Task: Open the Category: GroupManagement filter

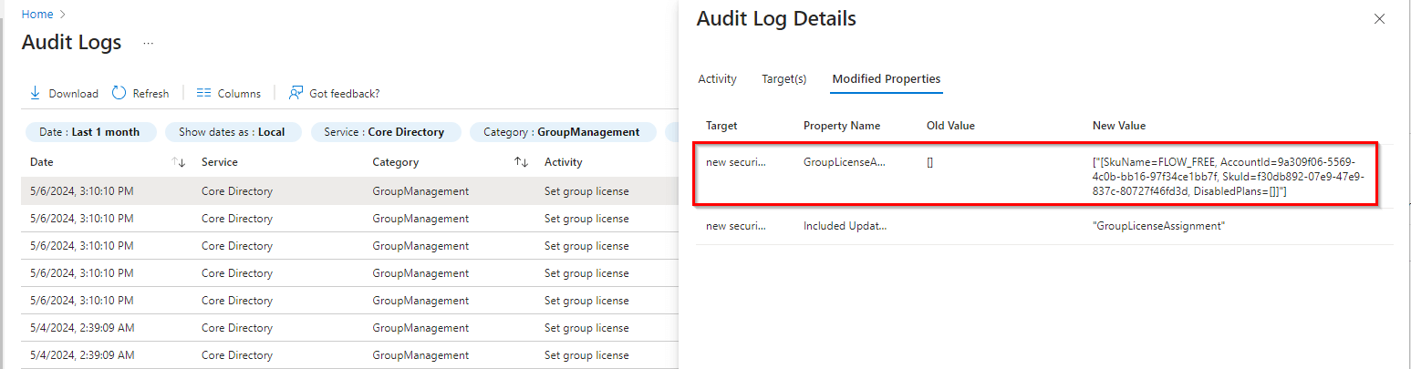Action: (562, 132)
